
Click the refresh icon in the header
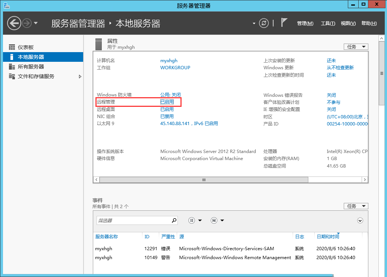coord(264,23)
